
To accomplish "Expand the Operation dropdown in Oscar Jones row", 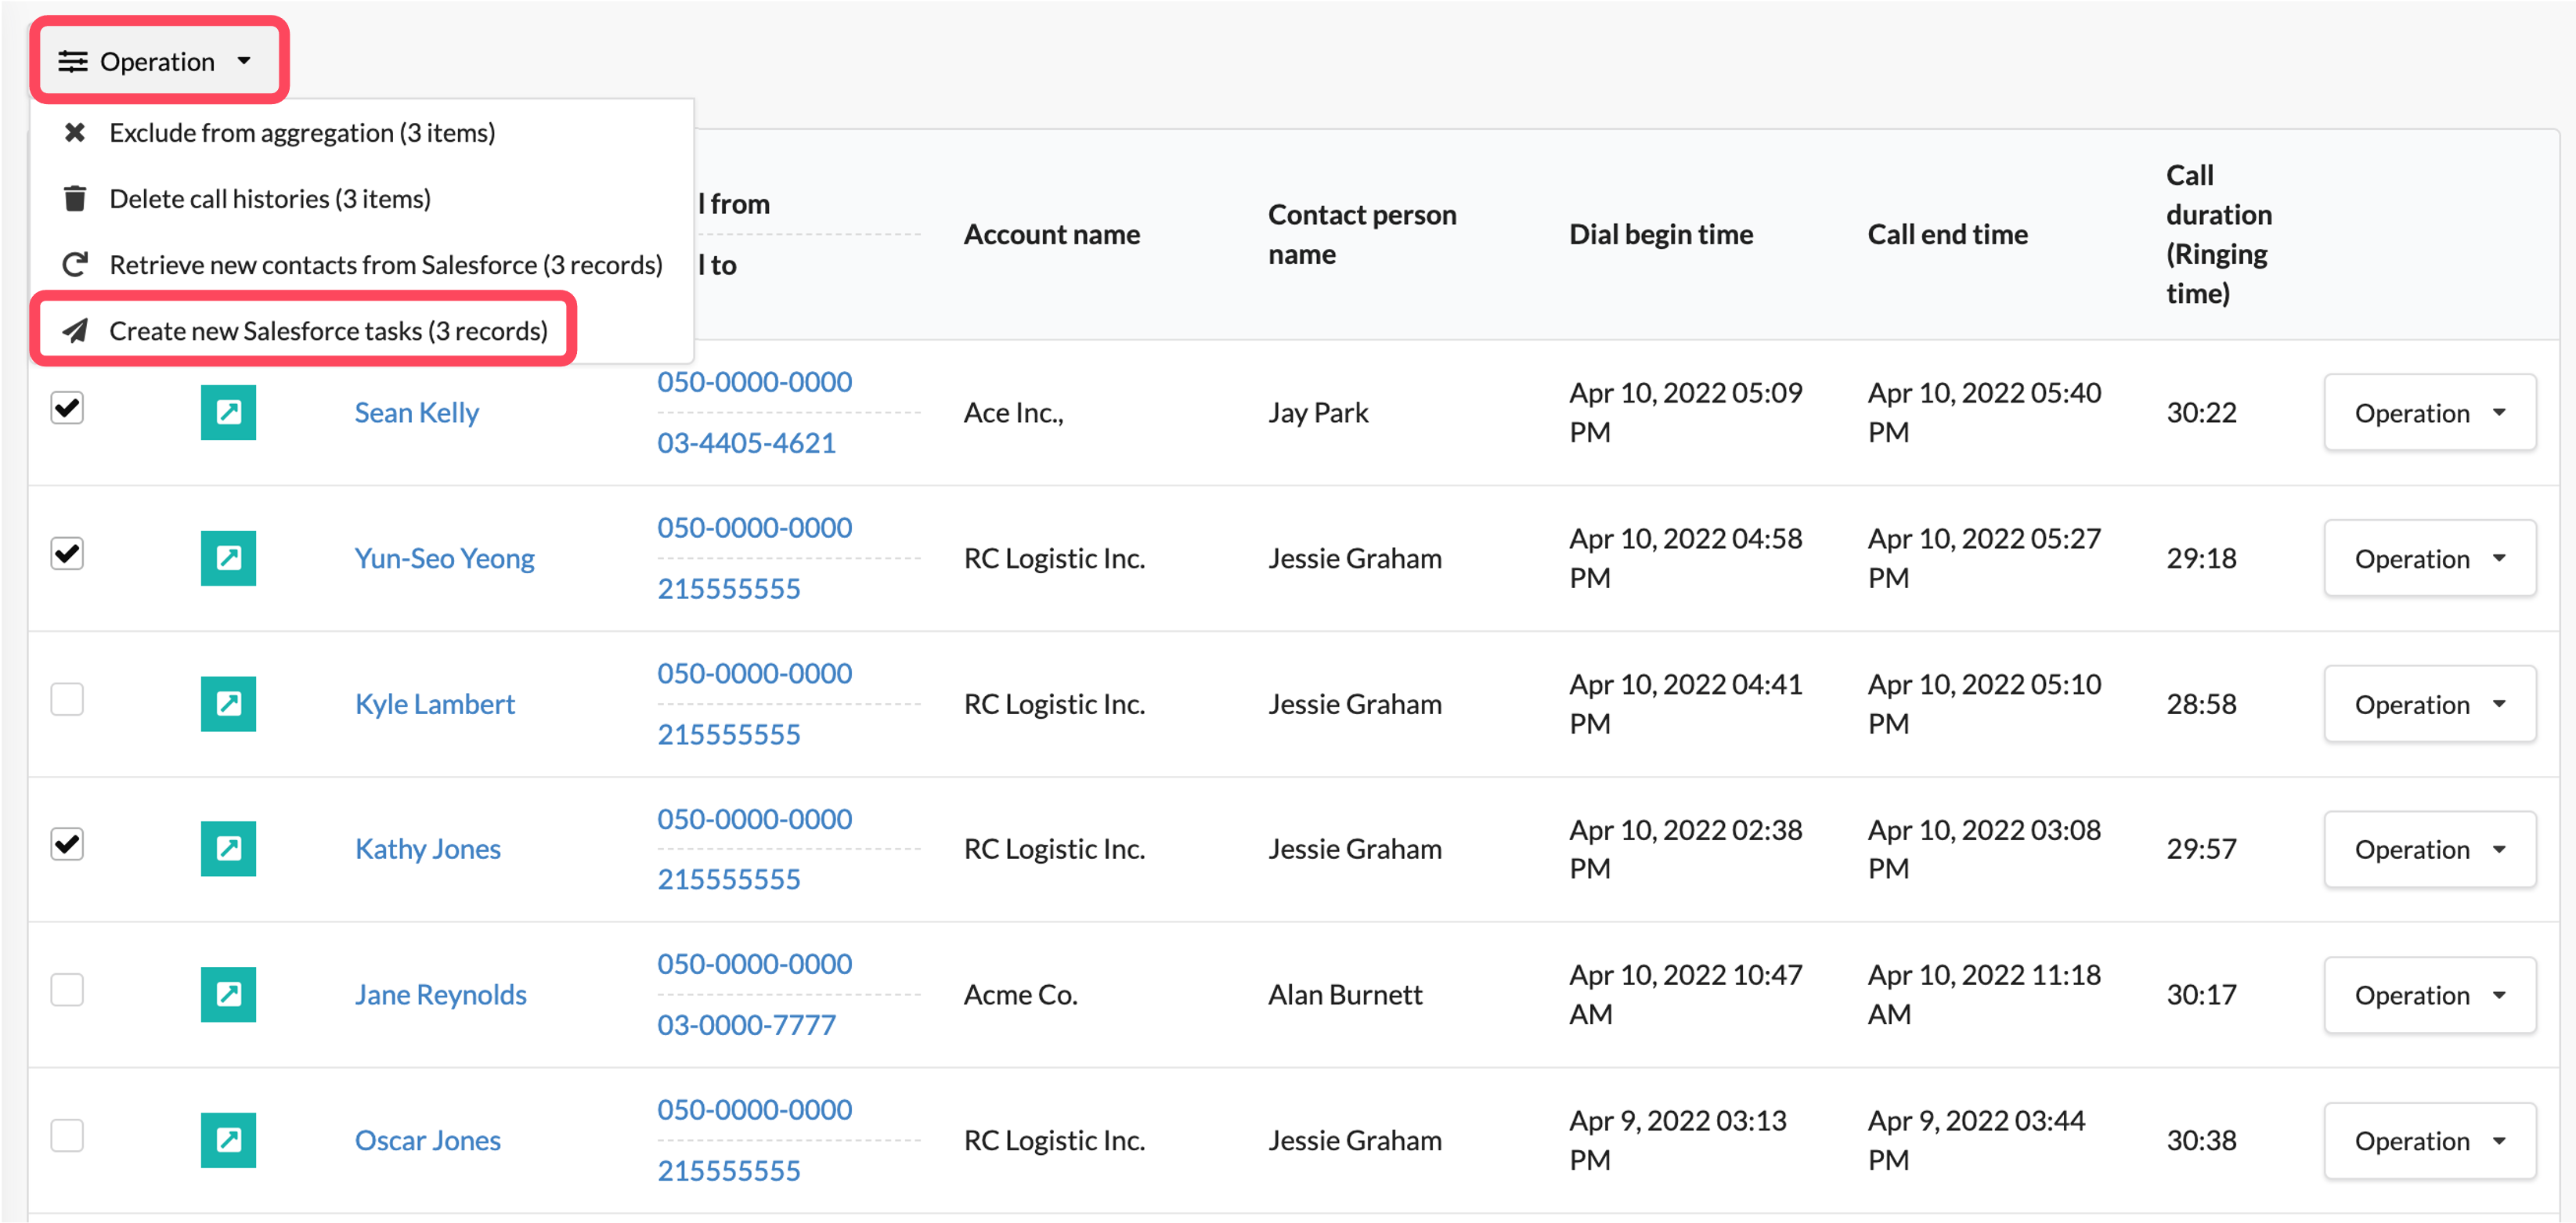I will (x=2430, y=1142).
